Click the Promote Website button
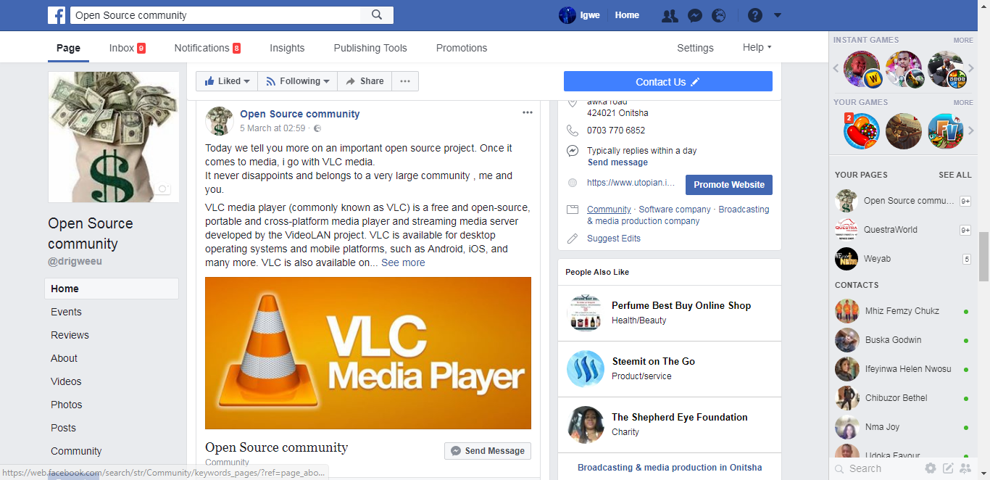This screenshot has width=990, height=480. click(729, 185)
